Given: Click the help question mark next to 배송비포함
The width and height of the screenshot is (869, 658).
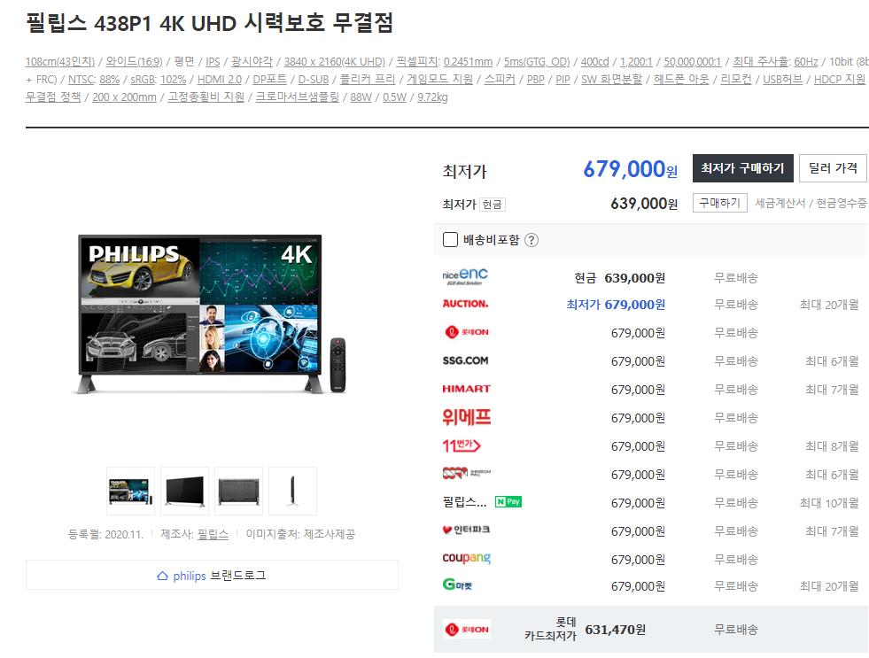Looking at the screenshot, I should coord(531,240).
